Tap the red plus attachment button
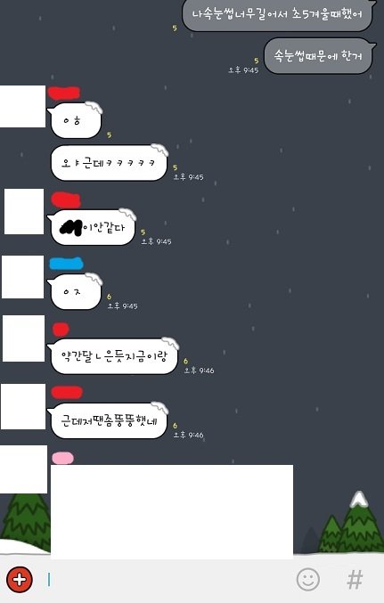The image size is (384, 603). tap(20, 580)
